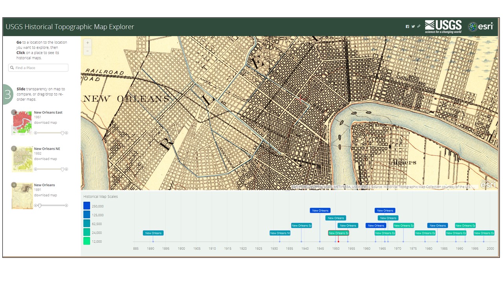Click the 12,000 scale color swatch
The height and width of the screenshot is (283, 503).
click(87, 241)
